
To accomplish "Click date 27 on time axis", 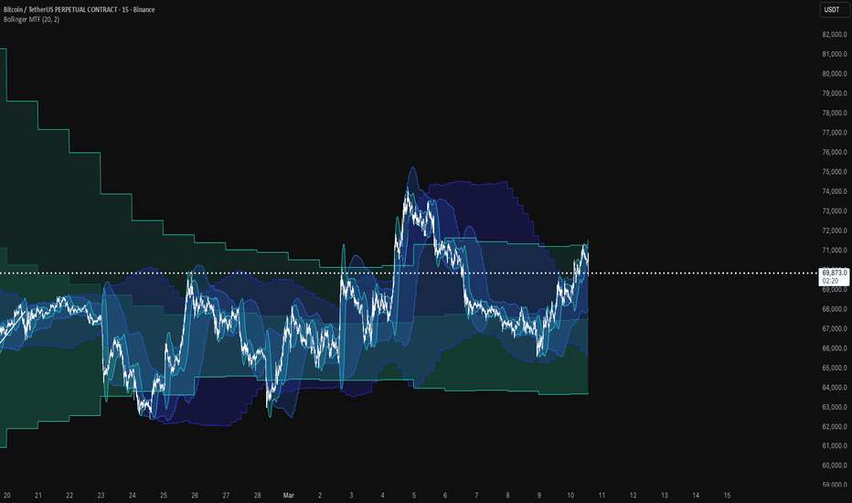I will (226, 496).
